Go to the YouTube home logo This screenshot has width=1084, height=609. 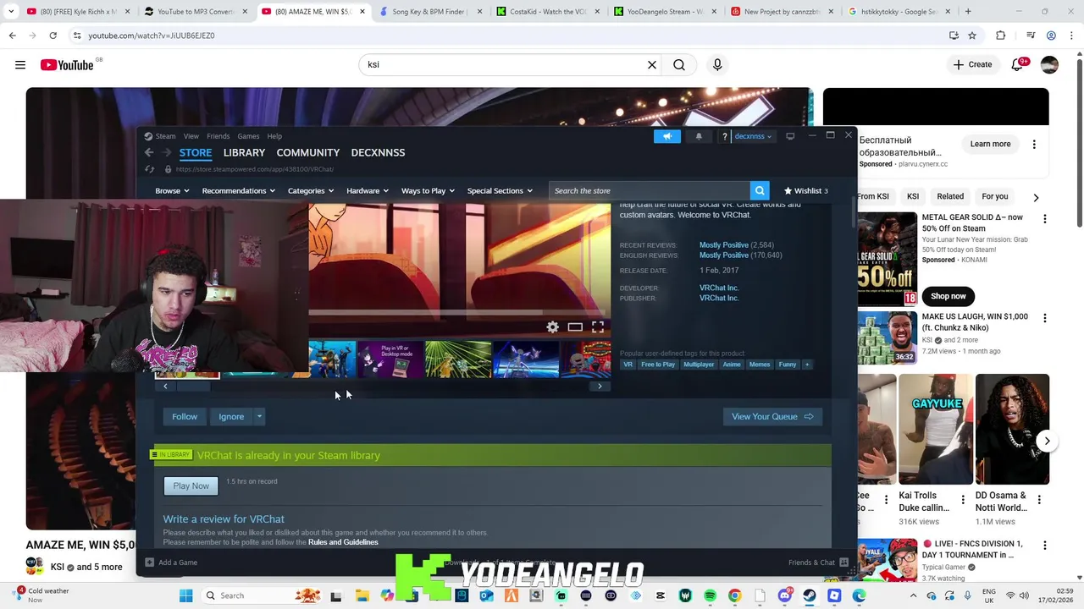tap(67, 65)
